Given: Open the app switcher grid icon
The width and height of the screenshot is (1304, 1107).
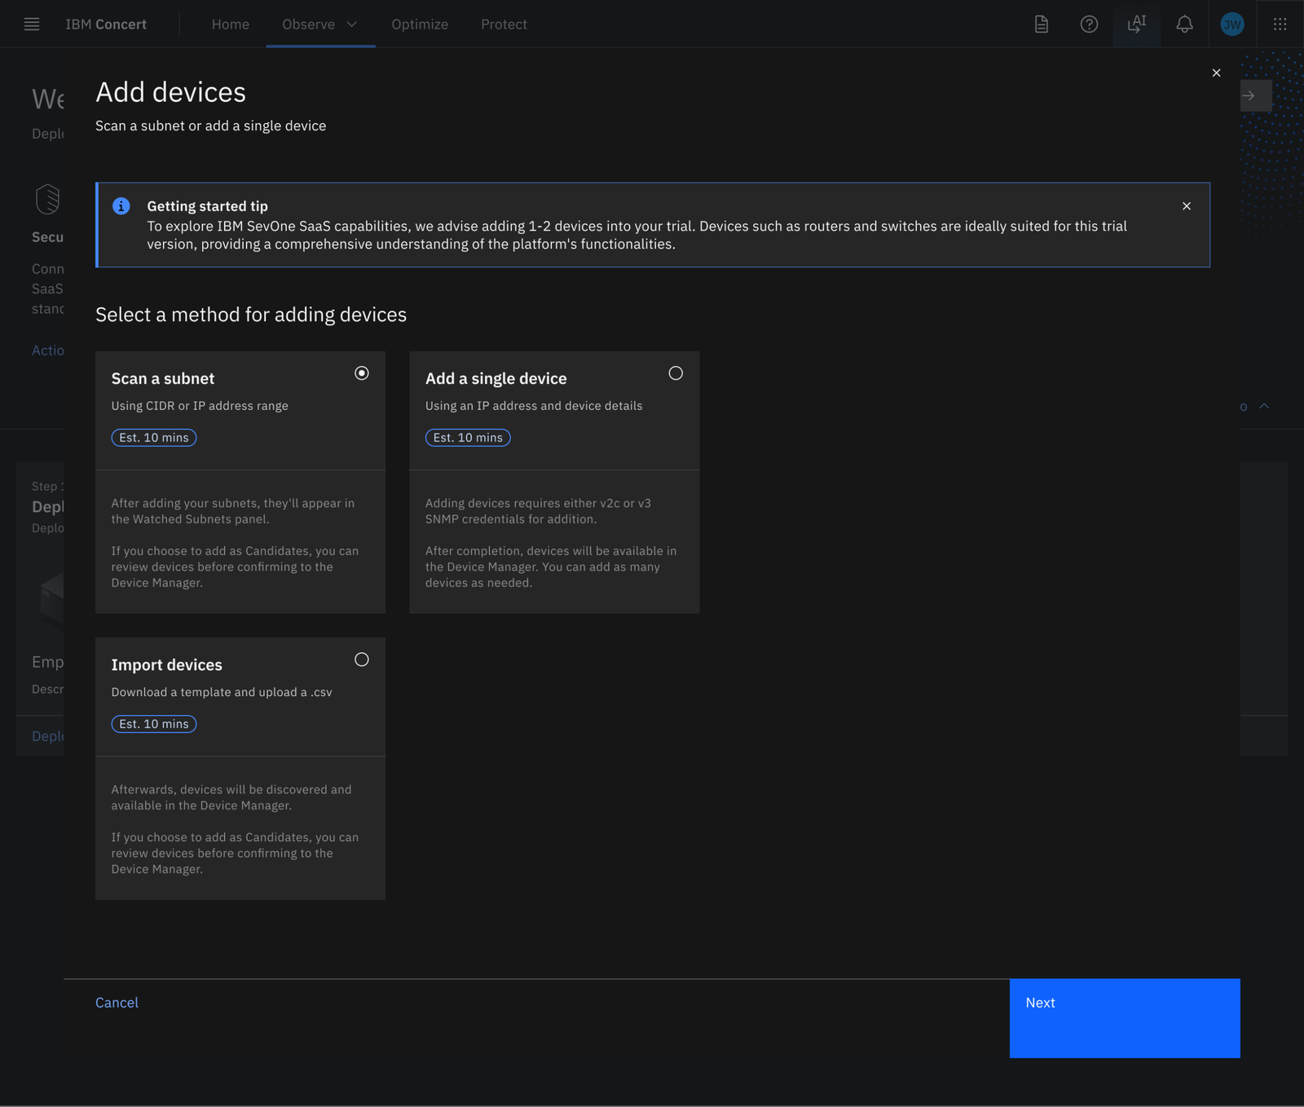Looking at the screenshot, I should pyautogui.click(x=1280, y=24).
